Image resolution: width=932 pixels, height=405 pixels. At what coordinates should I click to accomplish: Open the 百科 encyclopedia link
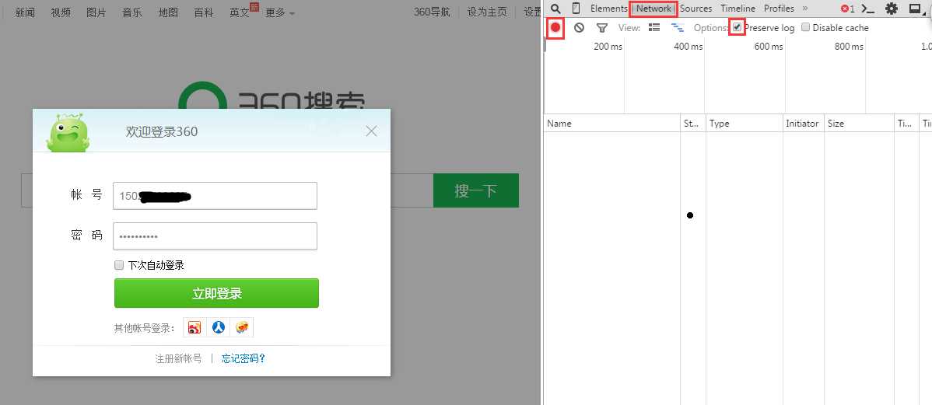click(x=204, y=12)
